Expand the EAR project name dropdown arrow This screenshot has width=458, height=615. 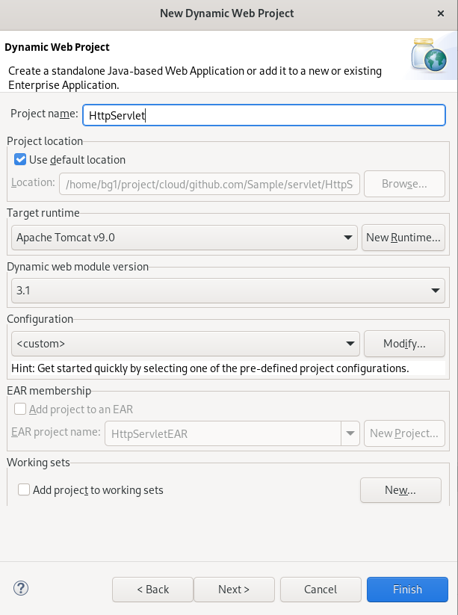point(350,433)
